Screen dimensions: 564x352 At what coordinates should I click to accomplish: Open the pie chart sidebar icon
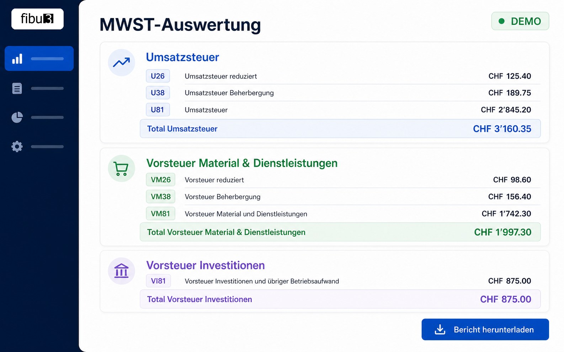[x=17, y=117]
